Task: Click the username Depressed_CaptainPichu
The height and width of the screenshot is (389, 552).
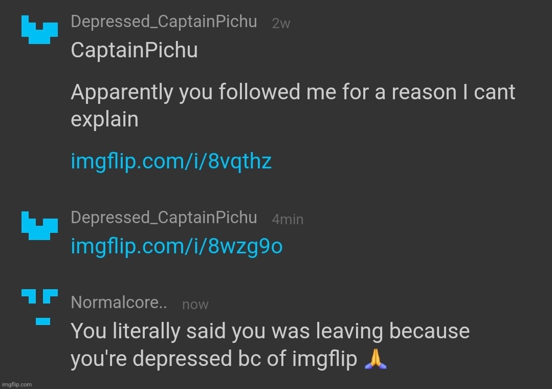Action: [x=164, y=21]
